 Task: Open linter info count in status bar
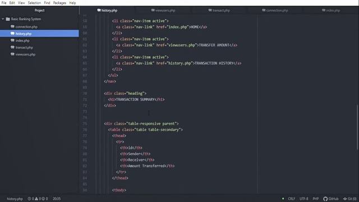45,199
